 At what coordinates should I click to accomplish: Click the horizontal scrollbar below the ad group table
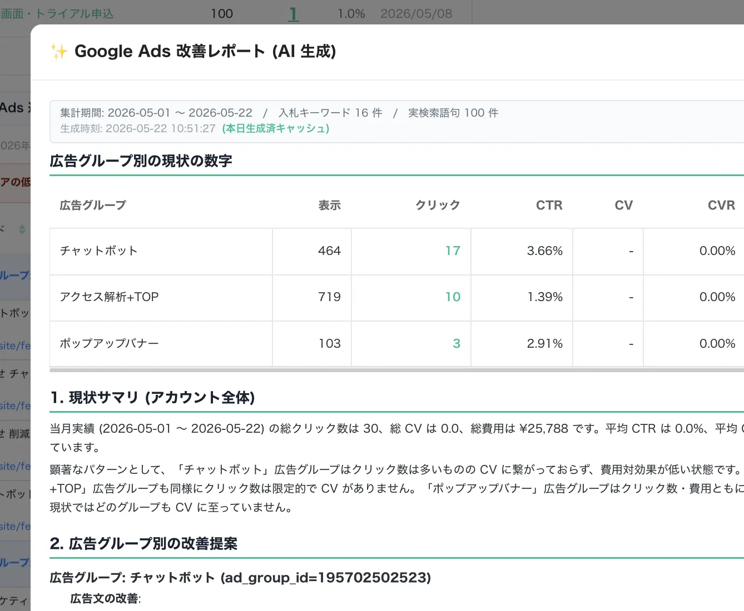tap(396, 369)
